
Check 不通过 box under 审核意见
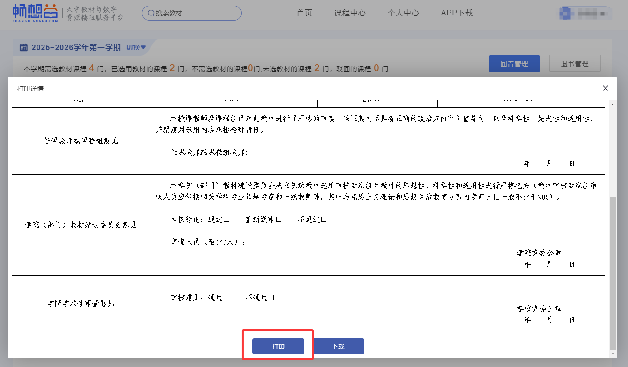click(x=271, y=298)
